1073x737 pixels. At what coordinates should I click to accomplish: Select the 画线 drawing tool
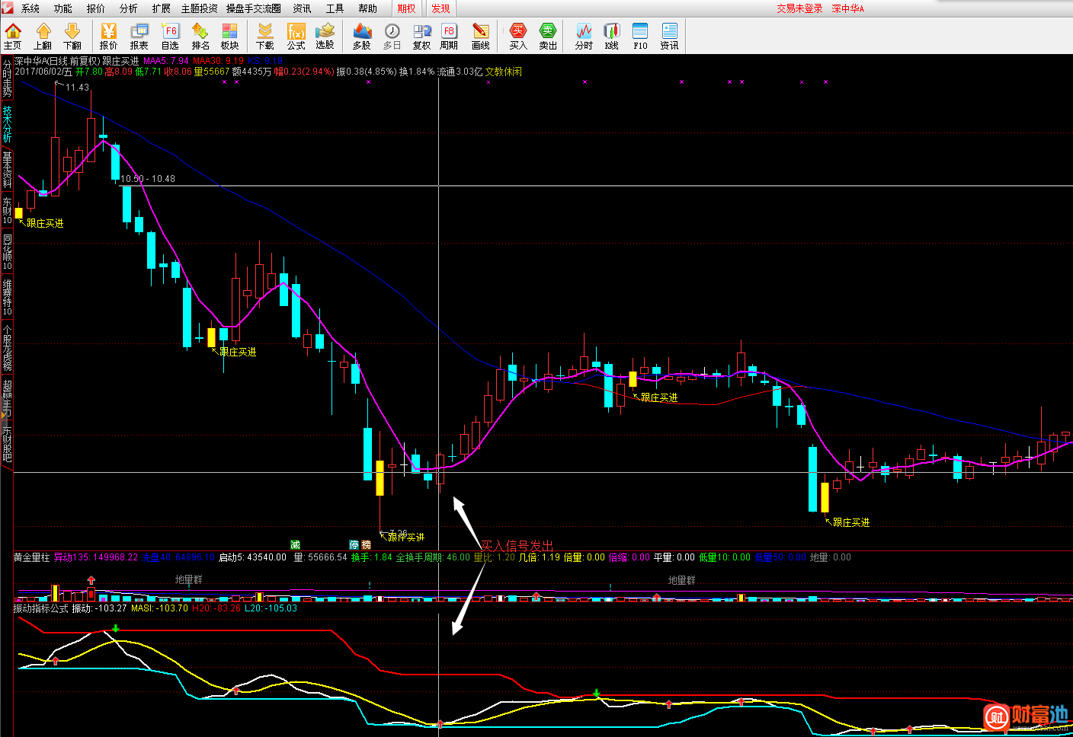pyautogui.click(x=480, y=36)
